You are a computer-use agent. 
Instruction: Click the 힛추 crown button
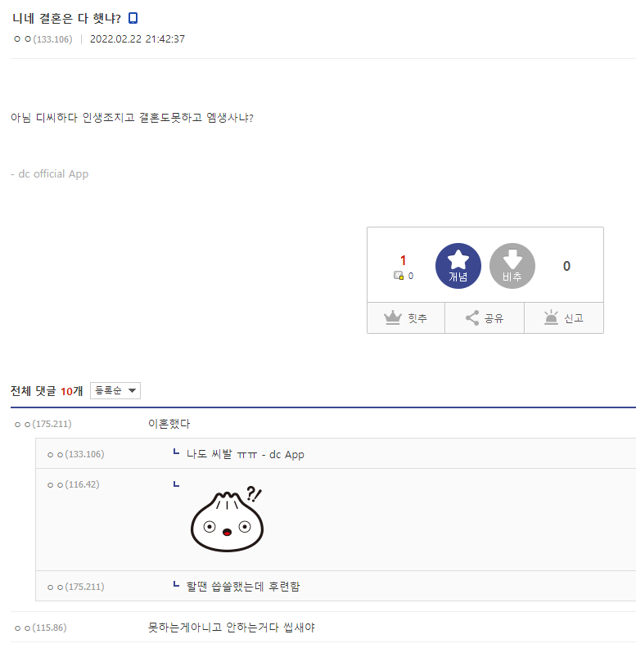click(406, 317)
